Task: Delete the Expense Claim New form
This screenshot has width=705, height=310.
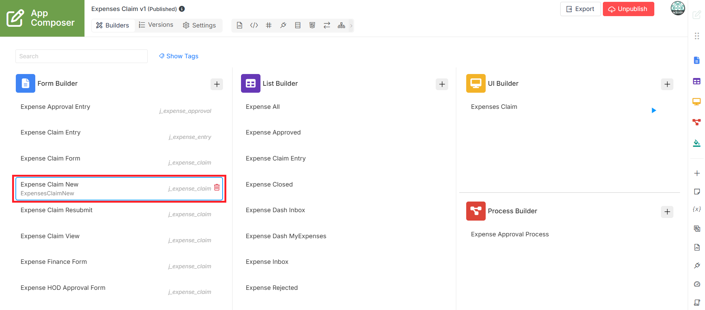Action: click(217, 187)
